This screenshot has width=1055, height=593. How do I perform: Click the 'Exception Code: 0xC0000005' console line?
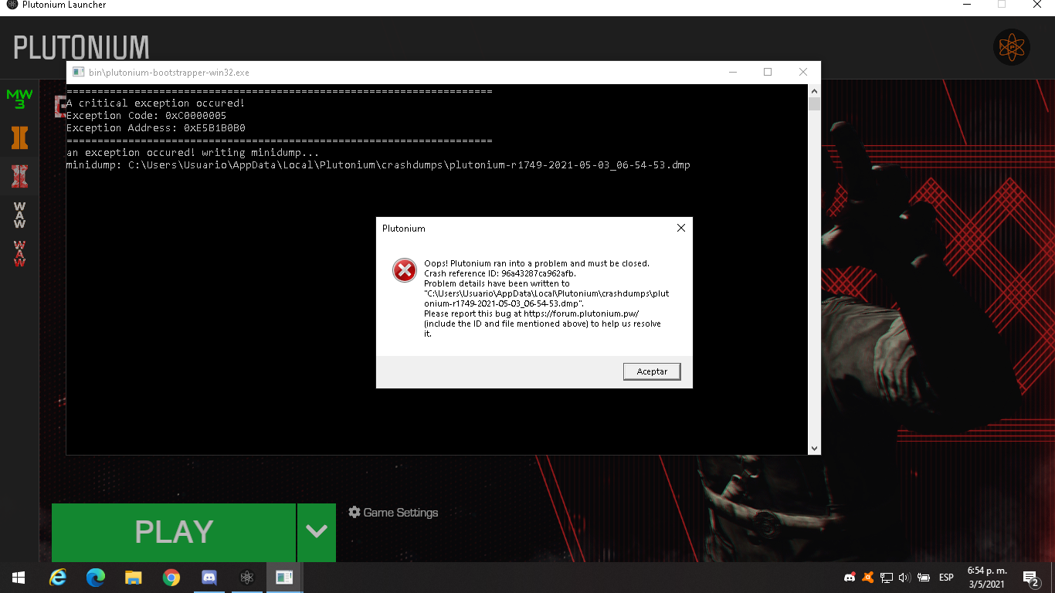click(147, 115)
